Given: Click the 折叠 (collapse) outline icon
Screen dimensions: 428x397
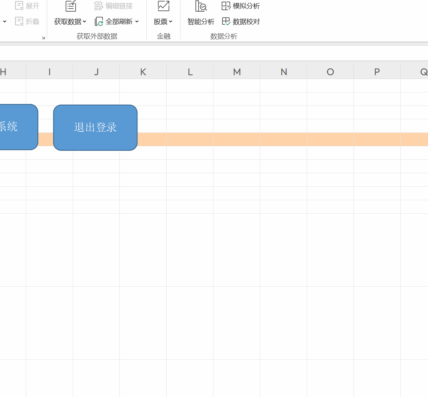Looking at the screenshot, I should point(19,22).
